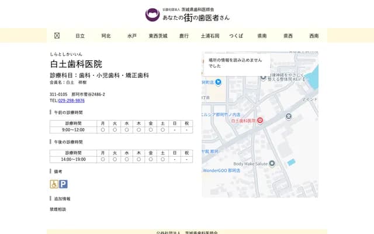This screenshot has height=234, width=374.
Task: Select the つくば region tab
Action: [236, 36]
